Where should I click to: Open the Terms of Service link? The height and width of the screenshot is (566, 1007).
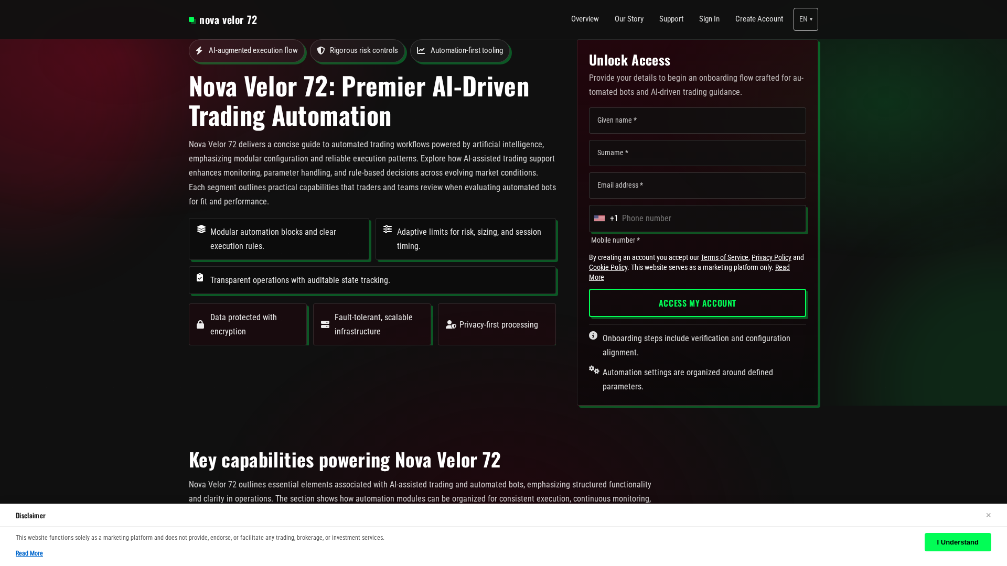click(x=724, y=257)
